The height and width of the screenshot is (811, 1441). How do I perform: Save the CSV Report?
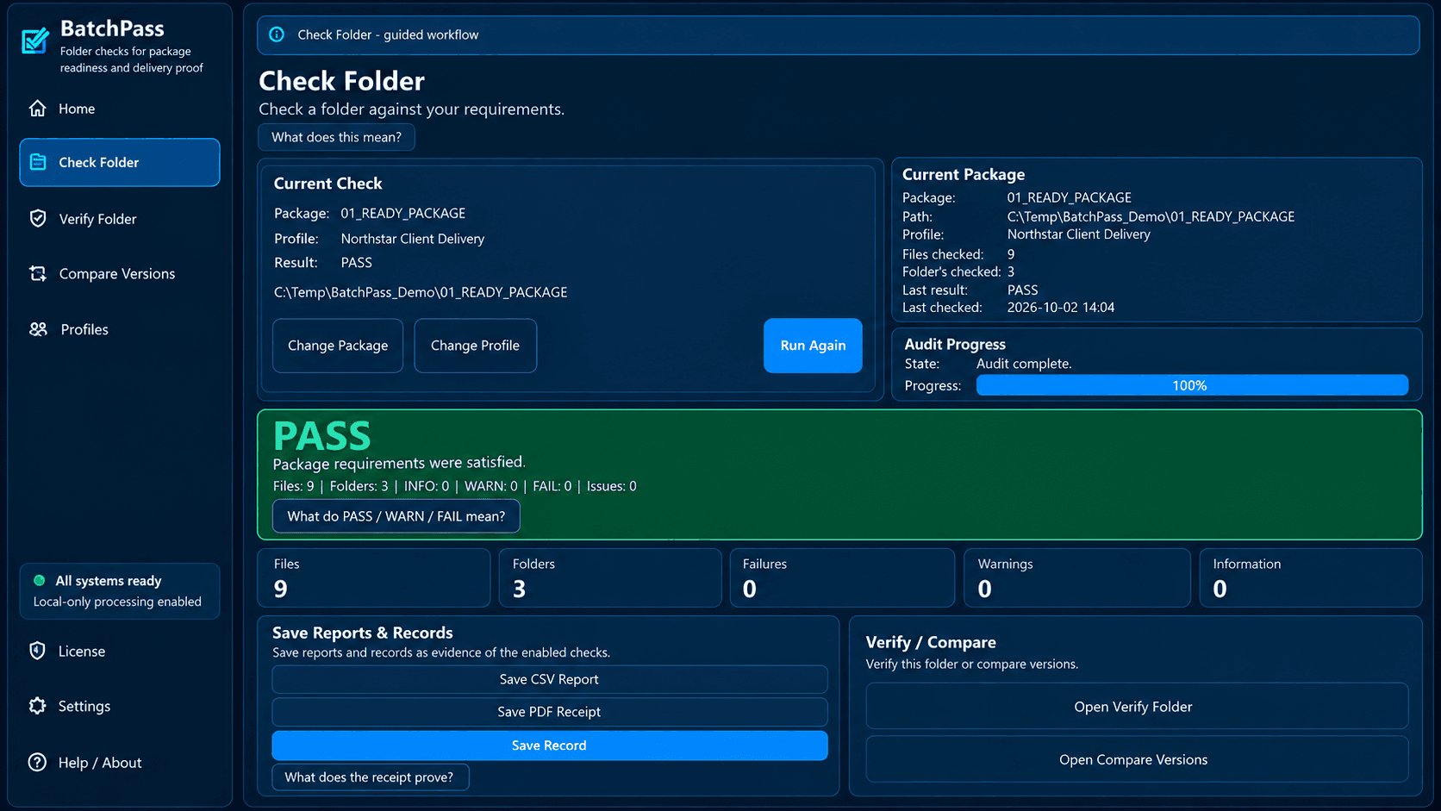(550, 679)
